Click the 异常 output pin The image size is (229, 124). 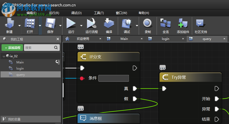click(217, 109)
